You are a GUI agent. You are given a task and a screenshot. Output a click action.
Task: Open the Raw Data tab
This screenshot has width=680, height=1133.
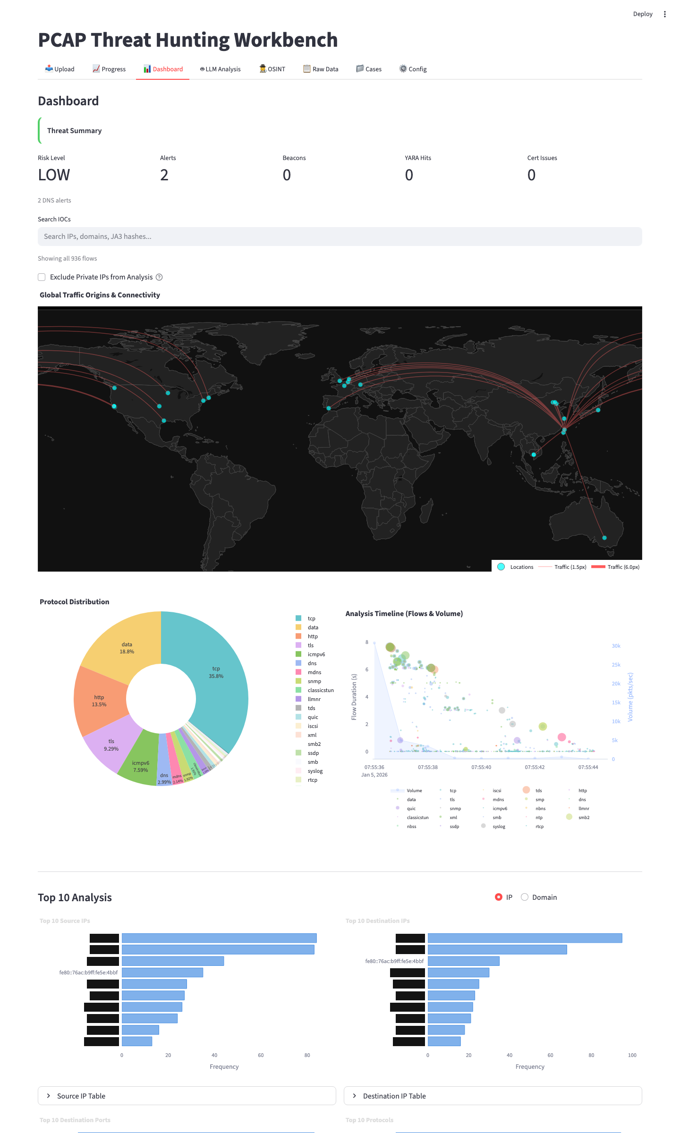321,69
